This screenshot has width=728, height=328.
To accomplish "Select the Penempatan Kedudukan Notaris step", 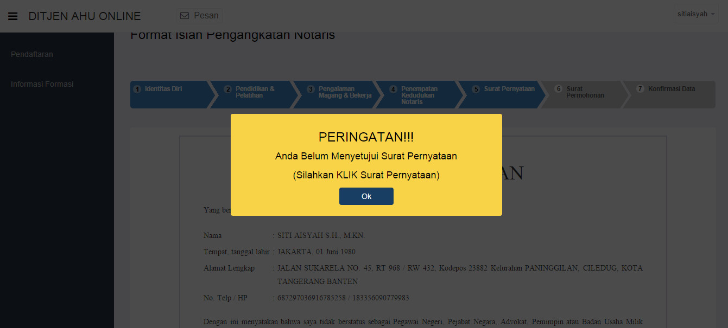I will point(419,95).
